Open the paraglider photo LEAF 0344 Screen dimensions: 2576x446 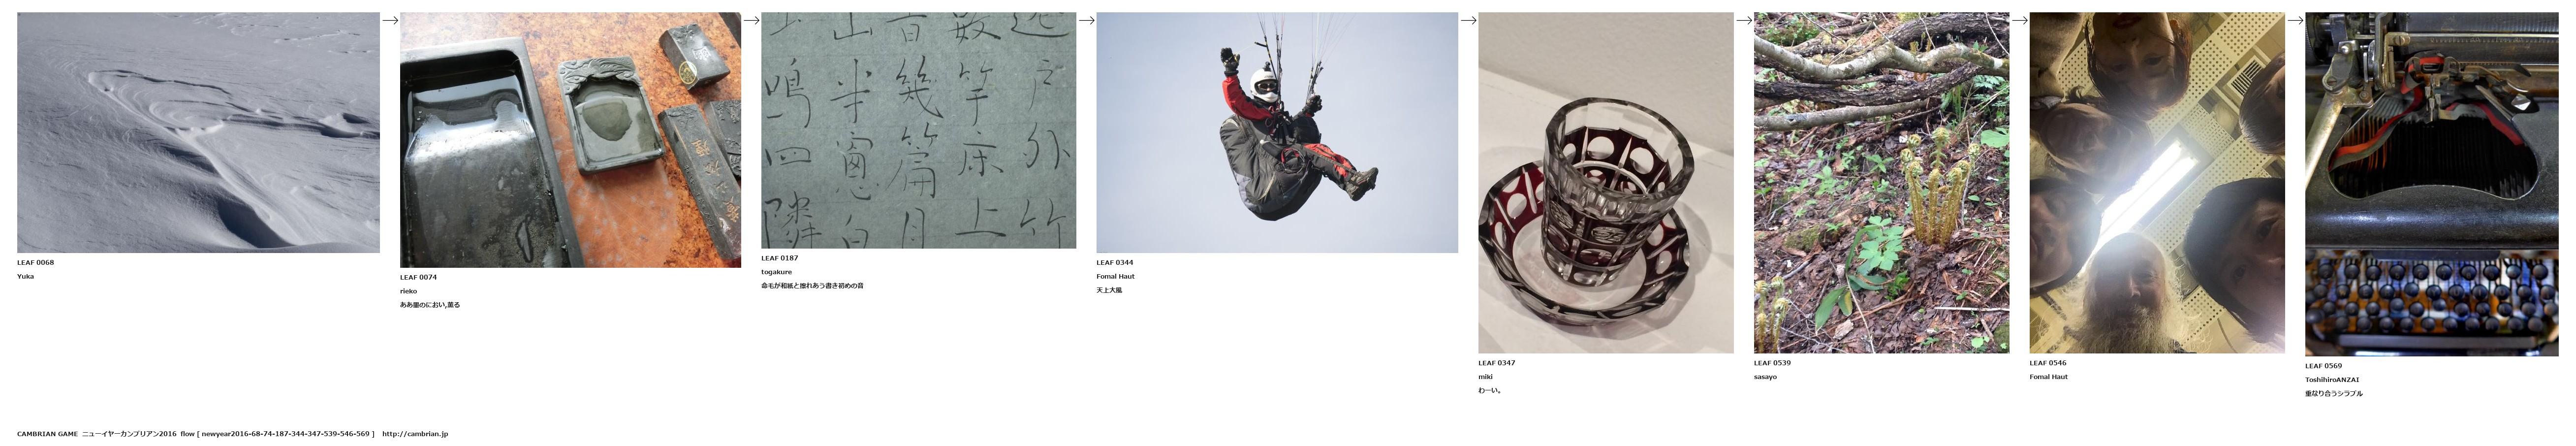[1277, 132]
